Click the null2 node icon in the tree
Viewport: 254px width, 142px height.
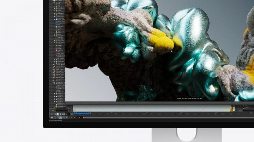pos(56,30)
